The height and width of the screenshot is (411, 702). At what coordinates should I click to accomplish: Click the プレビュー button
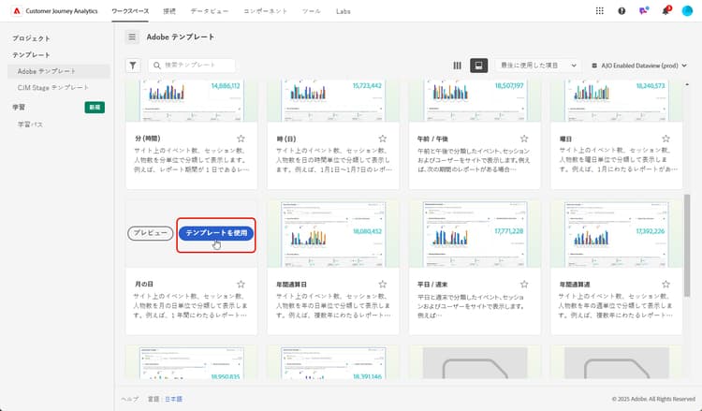click(150, 233)
